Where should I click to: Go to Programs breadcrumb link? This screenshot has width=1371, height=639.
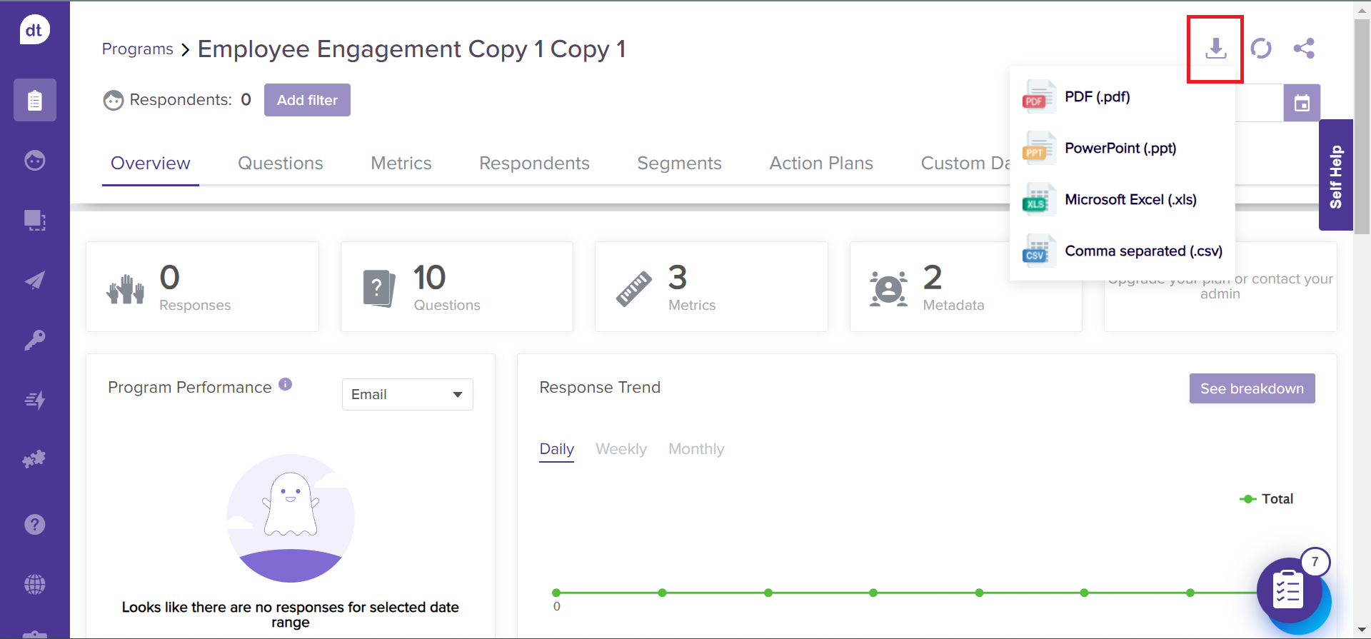(x=137, y=49)
